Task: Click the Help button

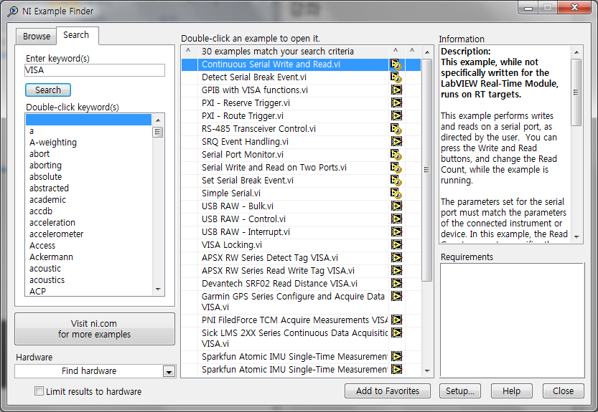Action: [x=511, y=391]
